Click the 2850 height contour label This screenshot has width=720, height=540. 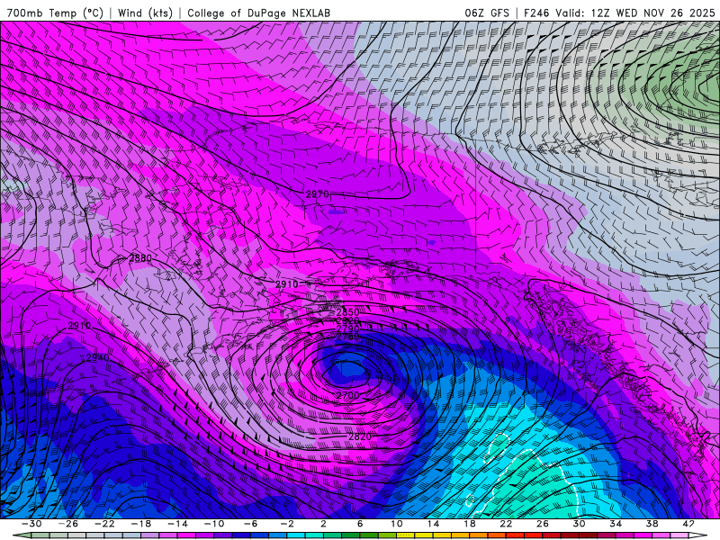point(347,312)
